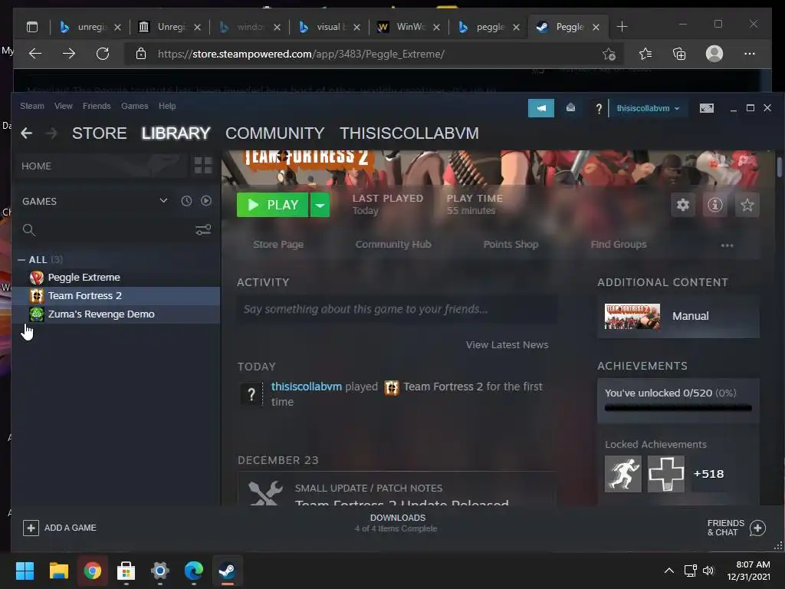785x589 pixels.
Task: Collapse the ALL games list section
Action: click(21, 259)
